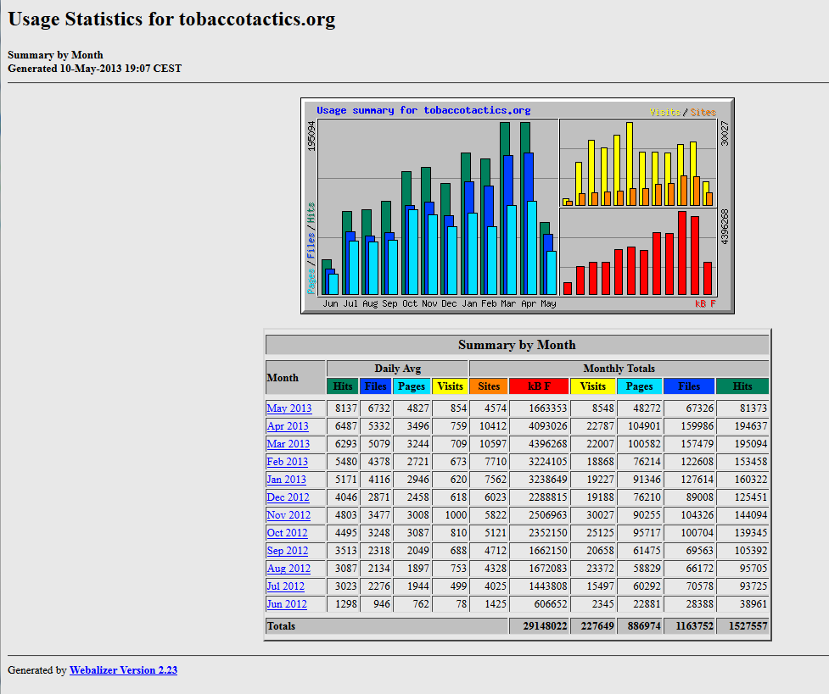The image size is (829, 694).
Task: Open the Apr 2013 monthly report link
Action: [x=288, y=426]
